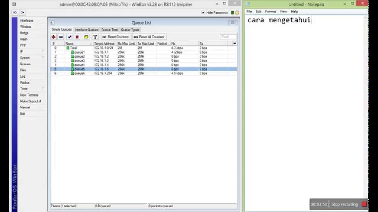Open Files from the WinBox sidebar
This screenshot has width=378, height=212.
pyautogui.click(x=23, y=70)
